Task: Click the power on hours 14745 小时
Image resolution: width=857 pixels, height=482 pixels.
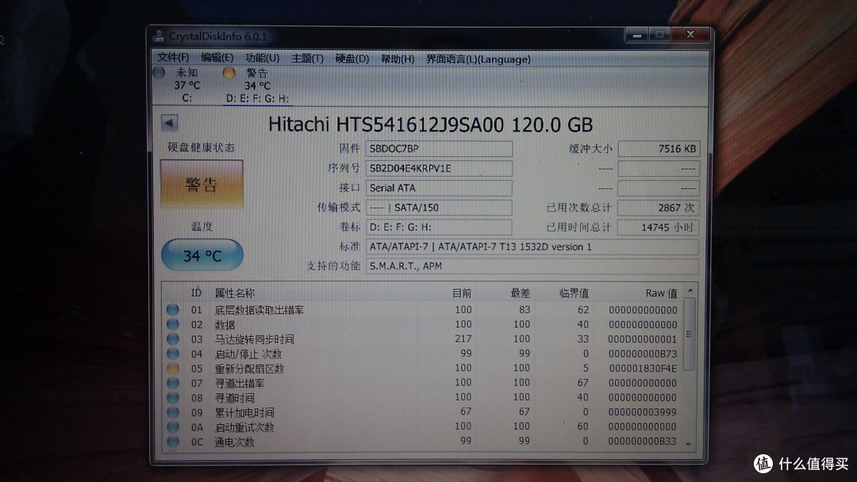Action: coord(659,227)
